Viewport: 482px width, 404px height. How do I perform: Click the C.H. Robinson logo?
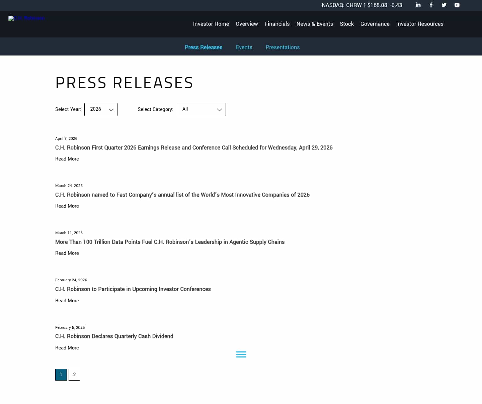[26, 18]
